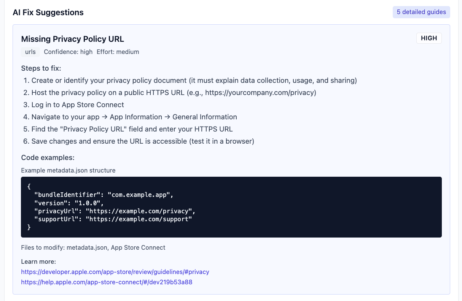Click the "5 detailed guides" badge

(421, 12)
